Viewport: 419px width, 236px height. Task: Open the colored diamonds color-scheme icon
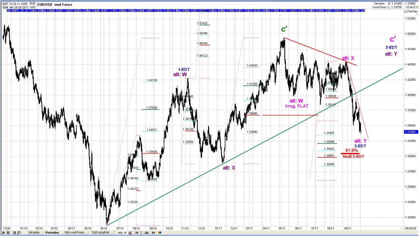click(160, 232)
